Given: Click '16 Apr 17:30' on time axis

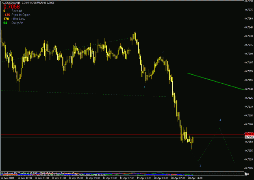Looking at the screenshot, I should point(25,178).
